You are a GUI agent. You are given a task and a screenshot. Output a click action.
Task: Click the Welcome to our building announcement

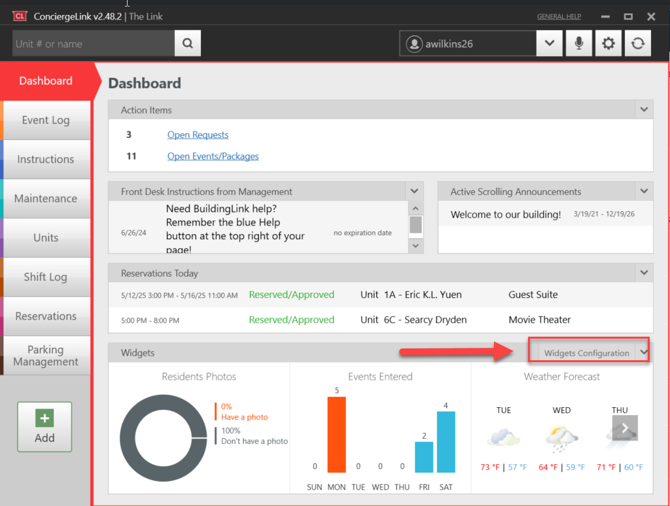506,214
